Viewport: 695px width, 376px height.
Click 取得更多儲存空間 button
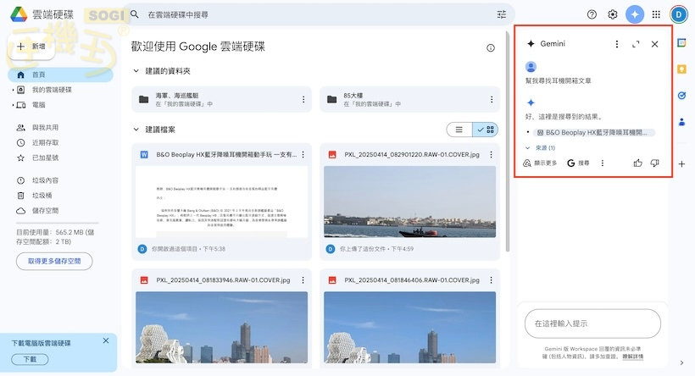tap(54, 262)
